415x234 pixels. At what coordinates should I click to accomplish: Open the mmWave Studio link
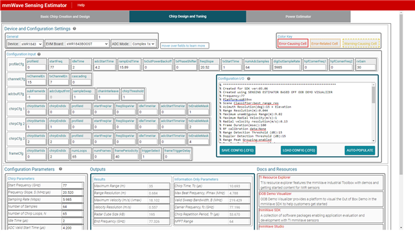(x=271, y=227)
